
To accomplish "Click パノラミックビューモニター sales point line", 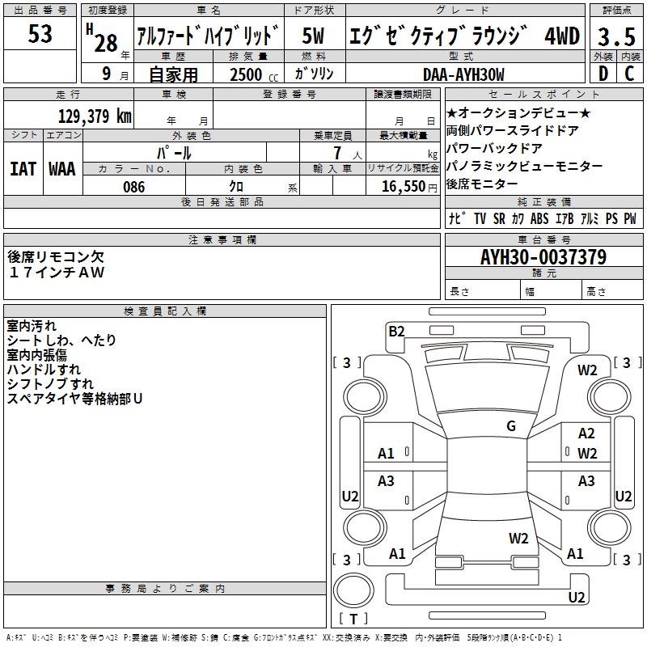I will coord(524,166).
